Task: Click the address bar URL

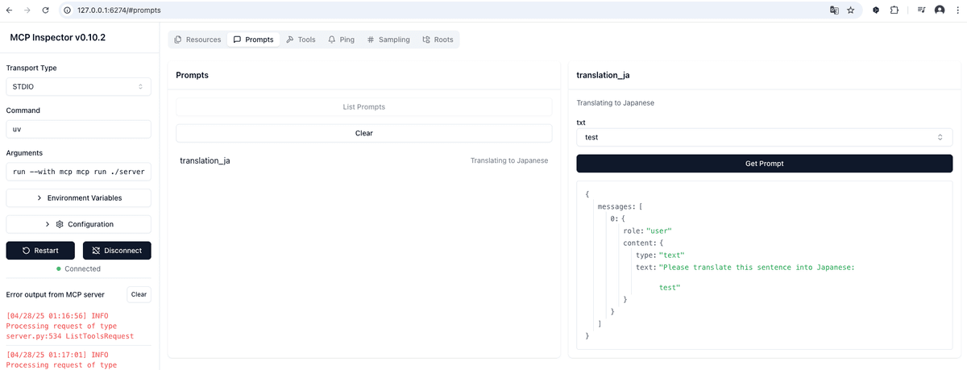Action: click(x=118, y=10)
